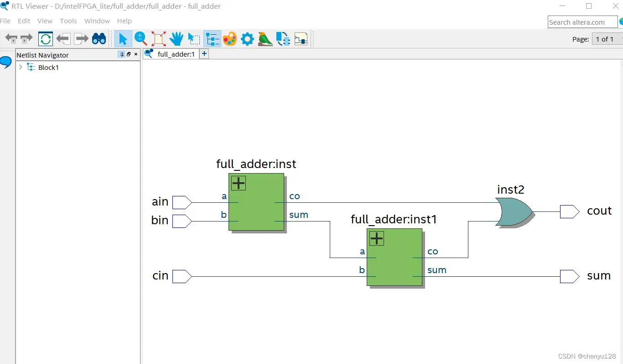Select the cout output pin
This screenshot has height=364, width=623.
coord(570,211)
